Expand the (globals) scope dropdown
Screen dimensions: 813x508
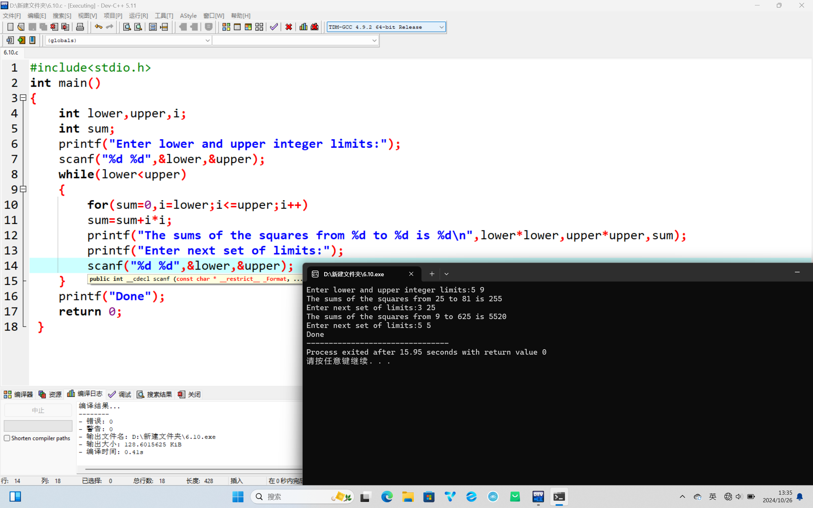(x=207, y=40)
